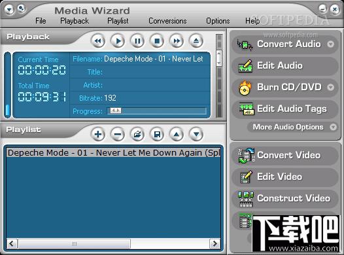Add a file with the plus button
Image resolution: width=344 pixels, height=255 pixels.
coord(98,134)
